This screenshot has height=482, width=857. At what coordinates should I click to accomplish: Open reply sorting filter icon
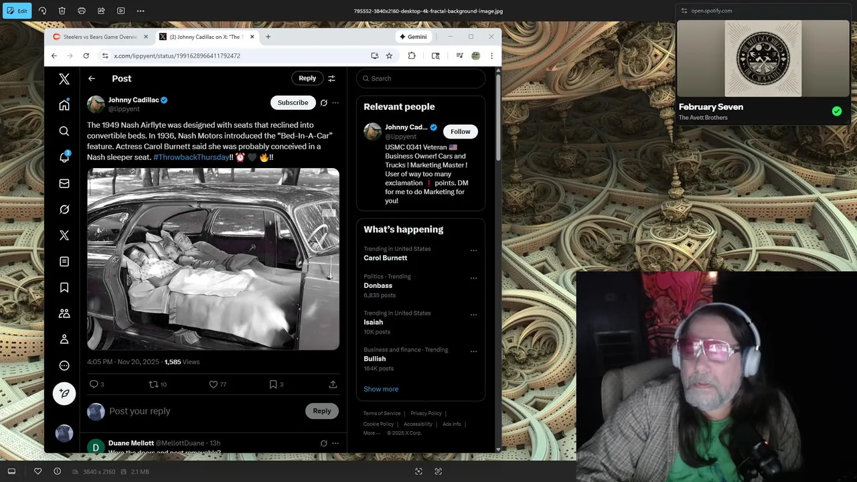tap(331, 78)
